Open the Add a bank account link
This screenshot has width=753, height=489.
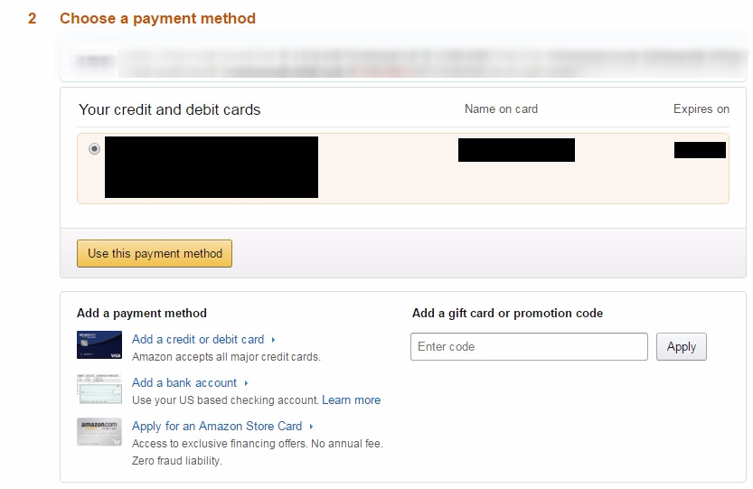[184, 383]
